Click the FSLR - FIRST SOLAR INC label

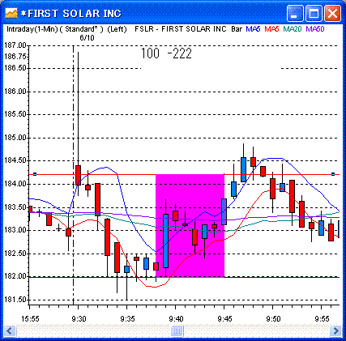(x=181, y=29)
